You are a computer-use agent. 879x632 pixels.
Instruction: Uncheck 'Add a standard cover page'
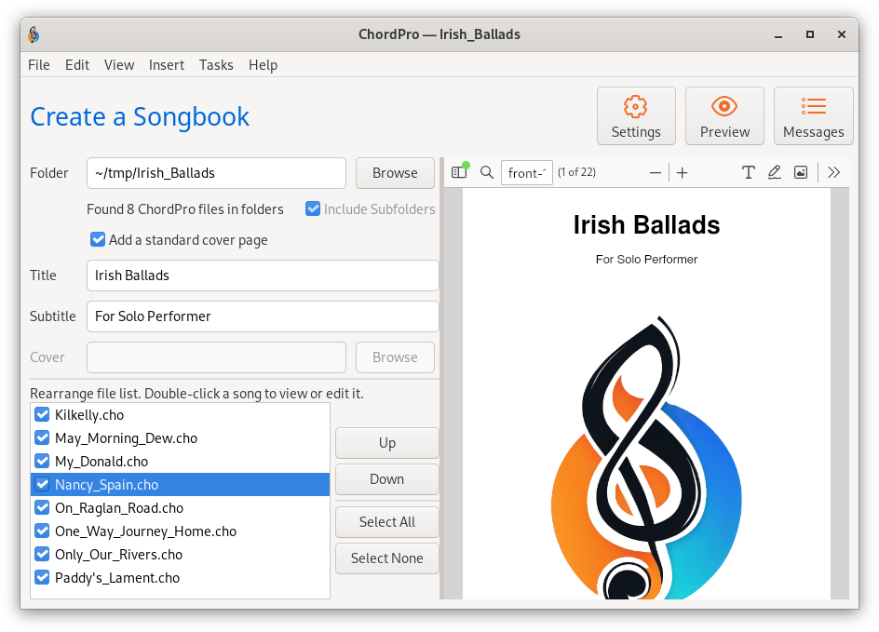98,240
